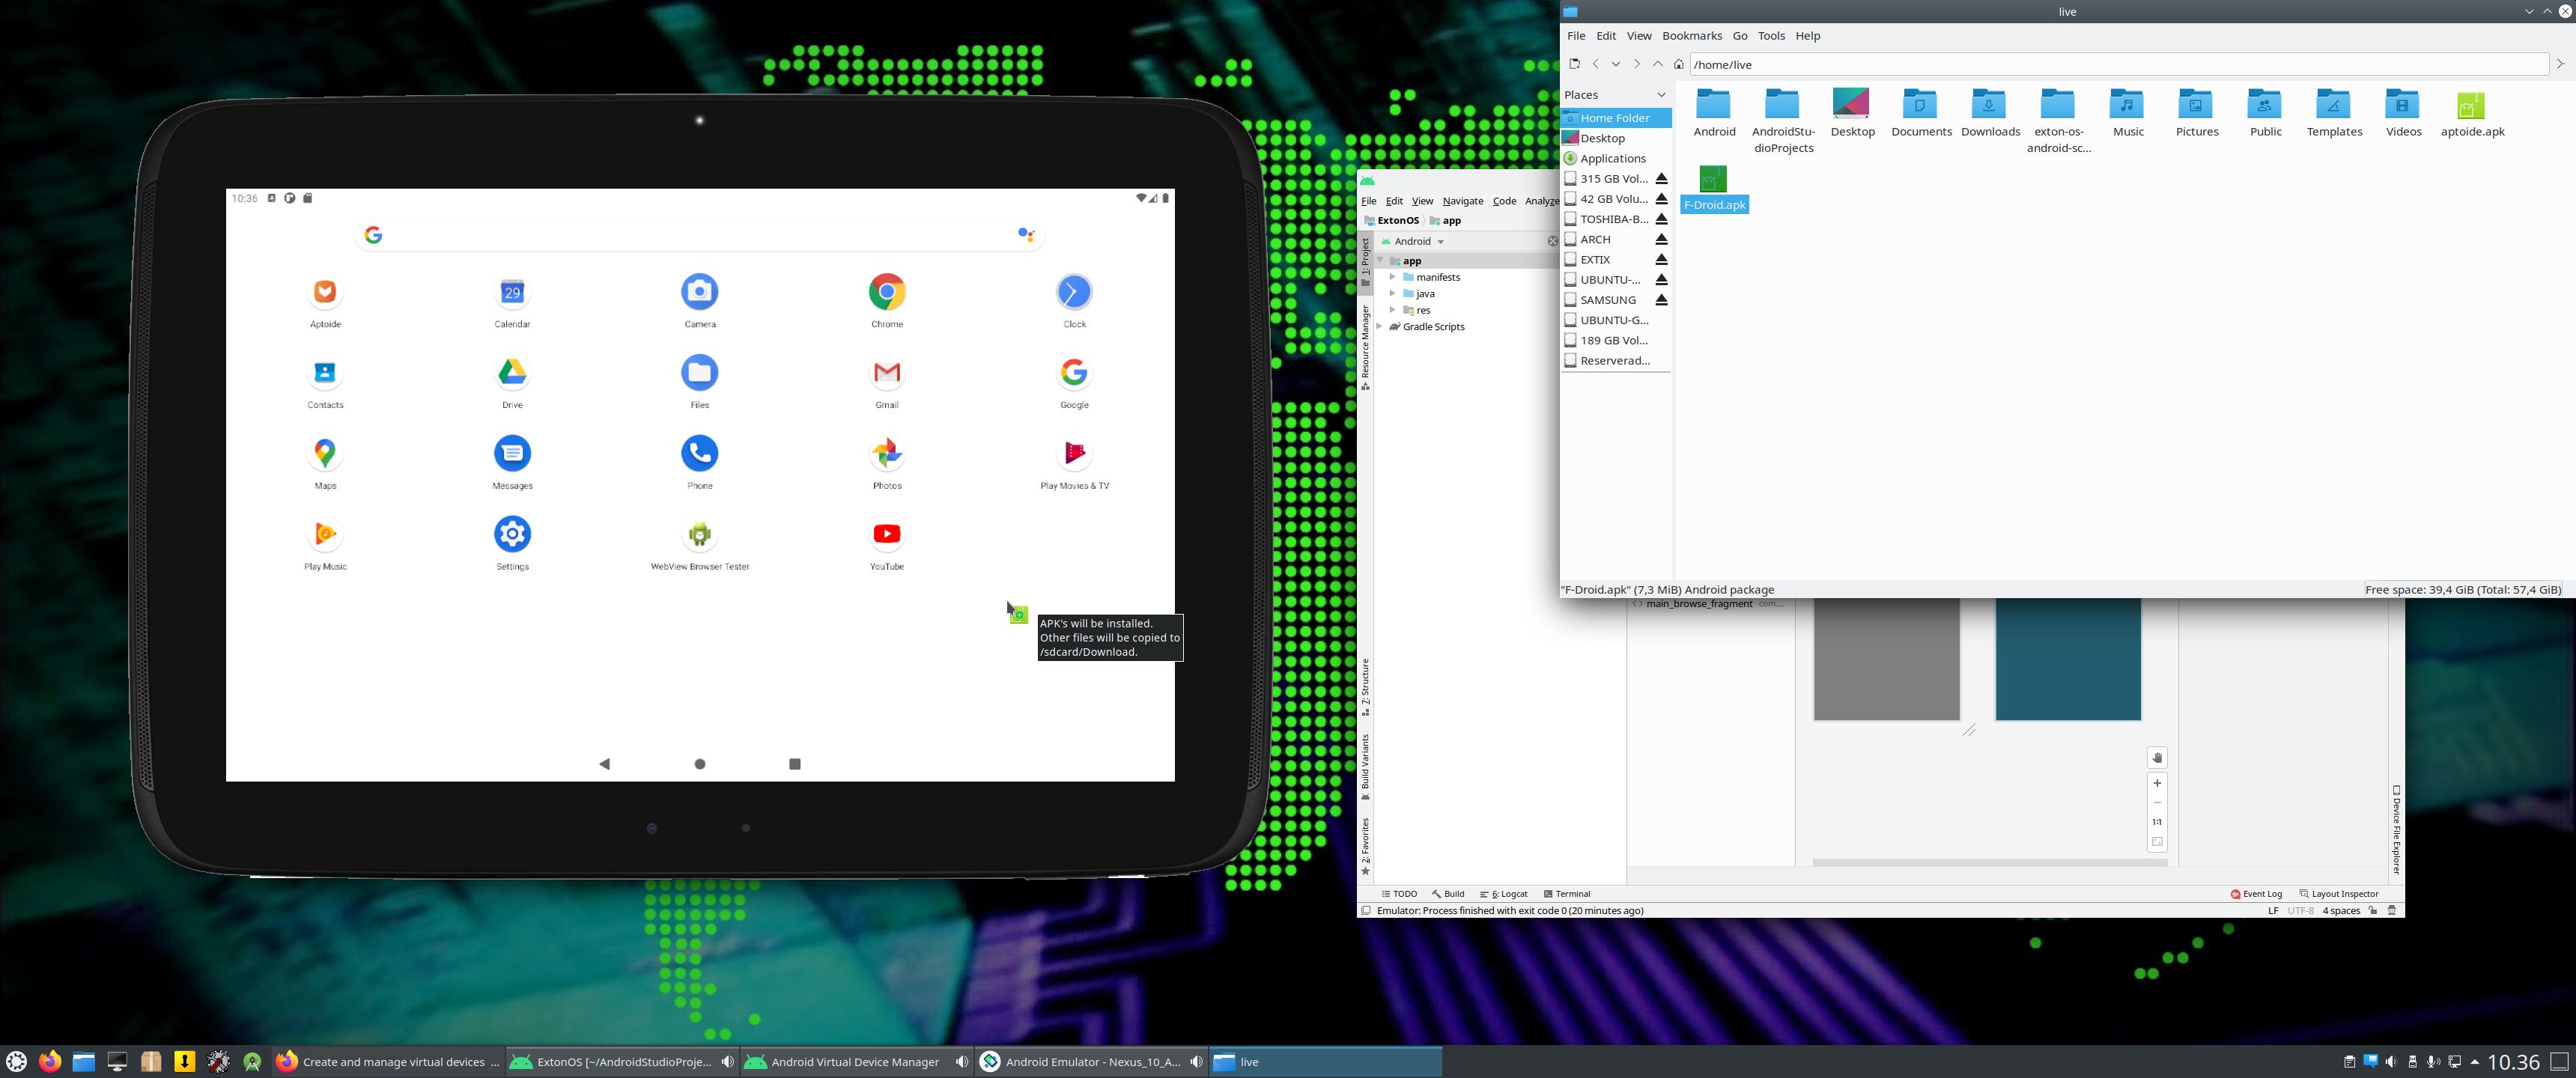Open the Contacts app in the emulator
This screenshot has width=2576, height=1078.
pyautogui.click(x=325, y=373)
